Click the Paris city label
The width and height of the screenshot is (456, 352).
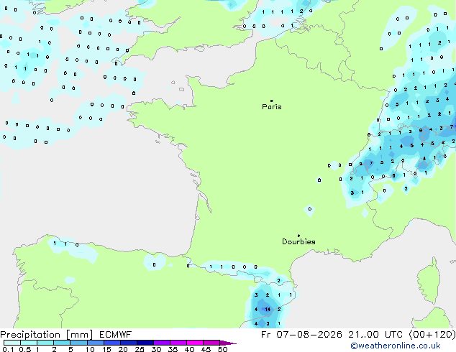(272, 107)
